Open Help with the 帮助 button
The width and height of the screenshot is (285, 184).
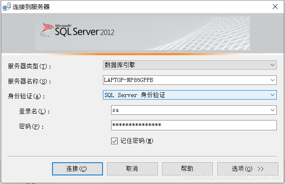click(187, 169)
